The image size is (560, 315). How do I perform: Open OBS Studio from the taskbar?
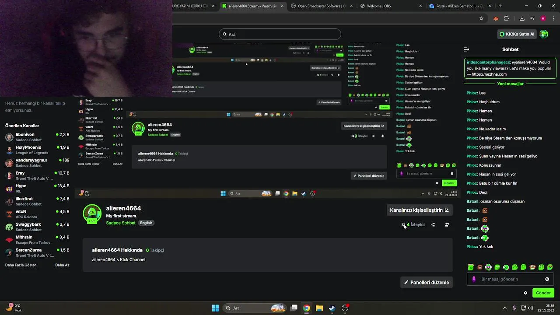(345, 308)
